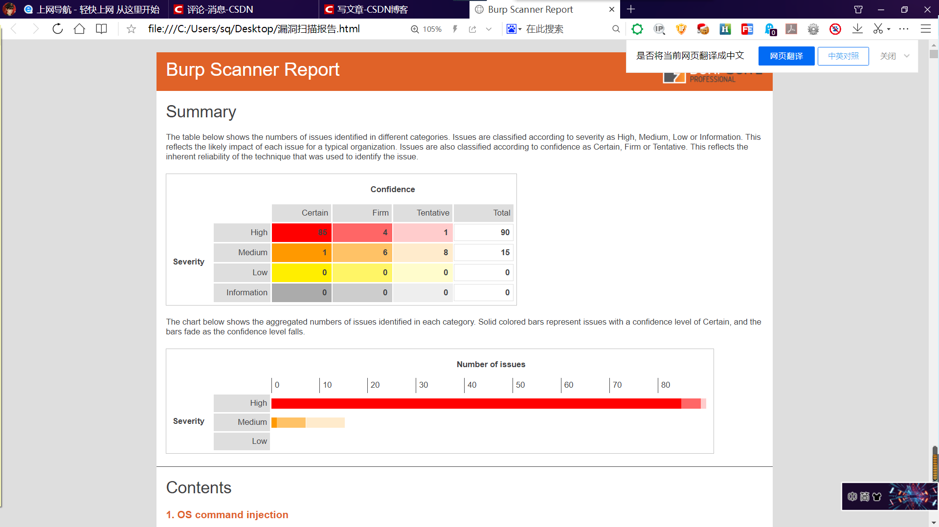Open a new browser tab
Viewport: 939px width, 527px height.
coord(631,9)
